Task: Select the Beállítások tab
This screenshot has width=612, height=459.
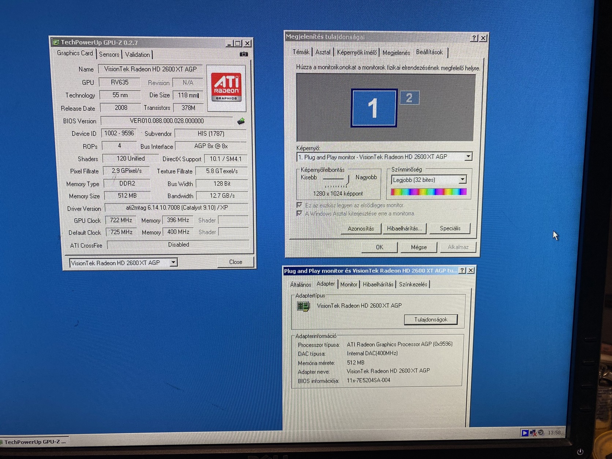Action: point(429,52)
